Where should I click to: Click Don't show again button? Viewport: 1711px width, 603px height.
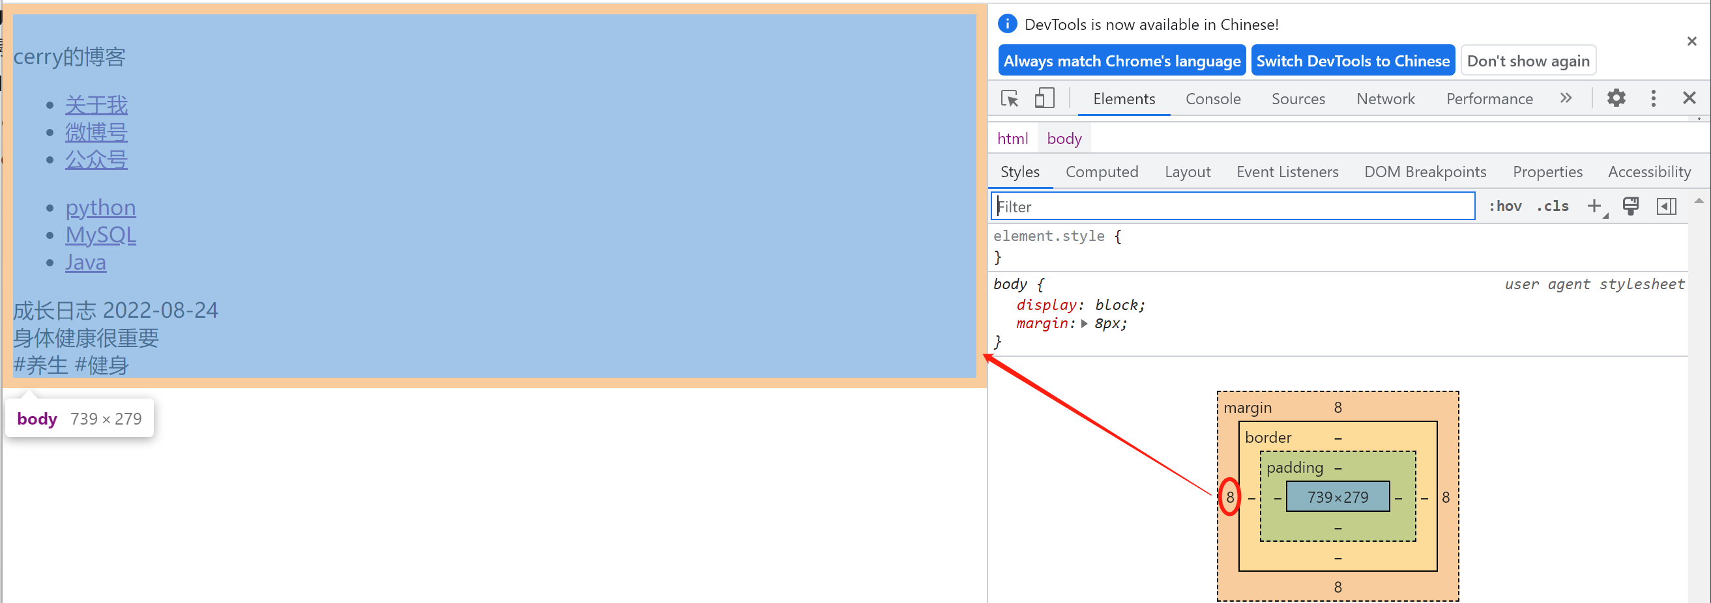coord(1528,61)
